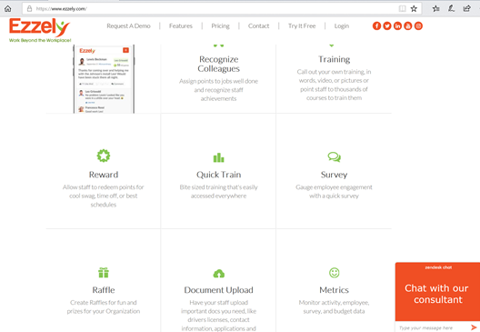Click the padlock site security icon
Viewport: 480px width, 332px height.
29,8
